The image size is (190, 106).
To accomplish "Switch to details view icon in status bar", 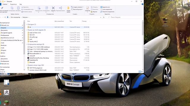I will (140, 72).
